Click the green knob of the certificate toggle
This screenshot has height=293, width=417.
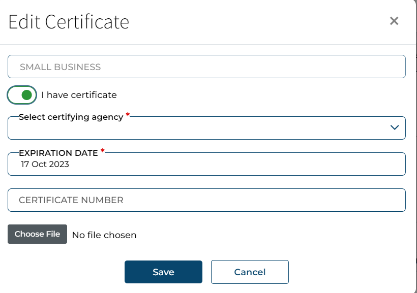(27, 94)
